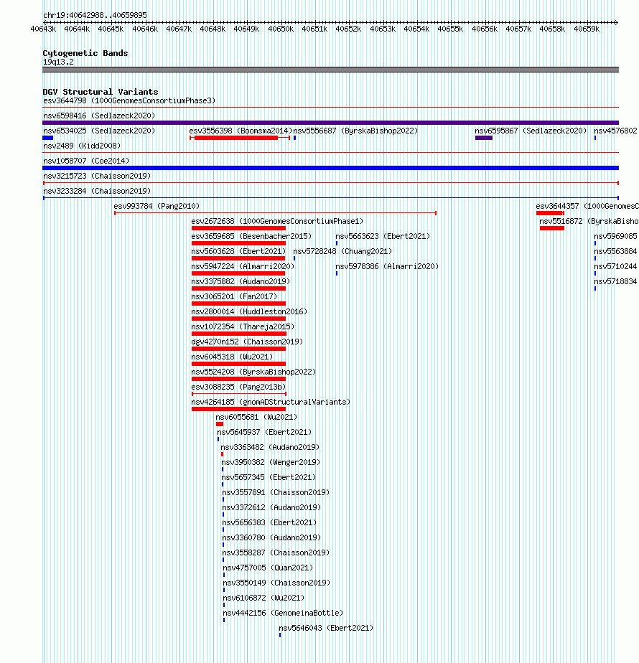Select the nsv6598416 (Sedlazeck2020) variant label
Screen dimensions: 639x663
click(99, 116)
